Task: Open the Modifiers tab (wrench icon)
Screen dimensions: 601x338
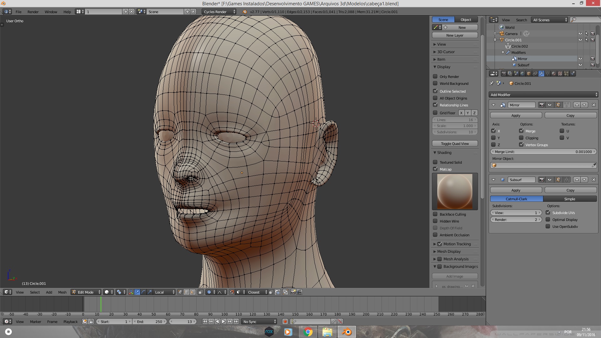Action: pyautogui.click(x=541, y=74)
